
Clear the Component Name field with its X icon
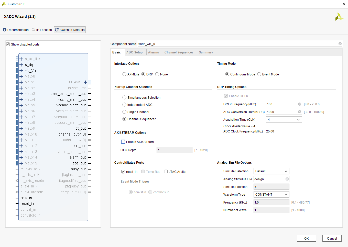340,44
